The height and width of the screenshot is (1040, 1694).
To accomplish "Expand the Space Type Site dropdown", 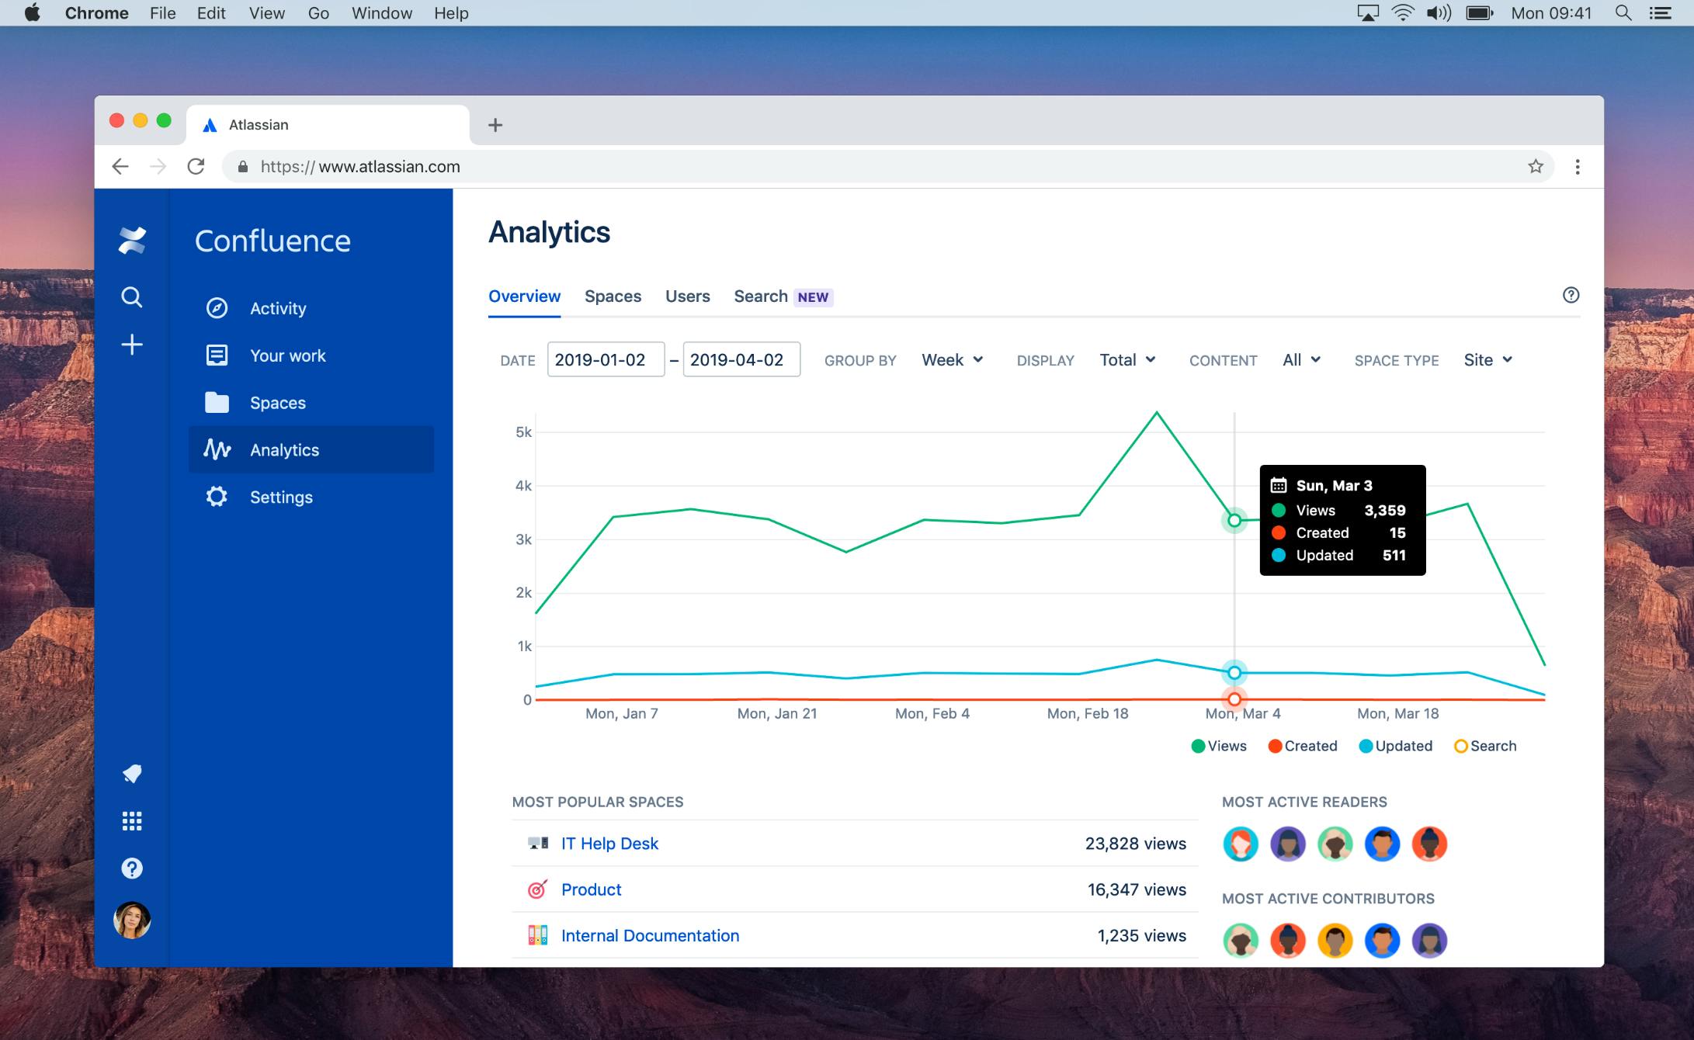I will [1488, 360].
